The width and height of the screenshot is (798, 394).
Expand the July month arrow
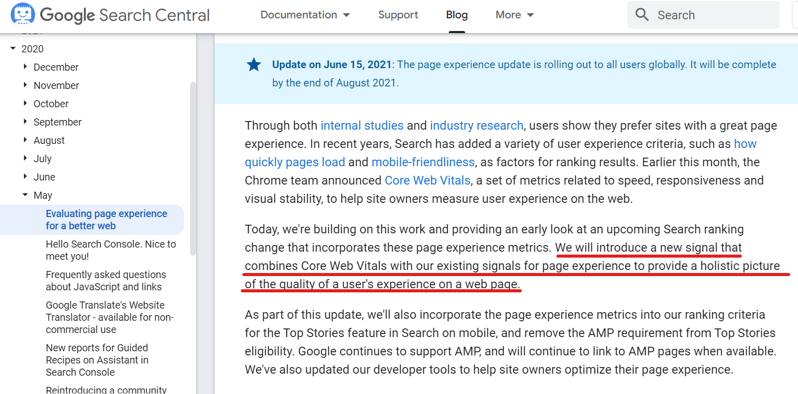25,158
